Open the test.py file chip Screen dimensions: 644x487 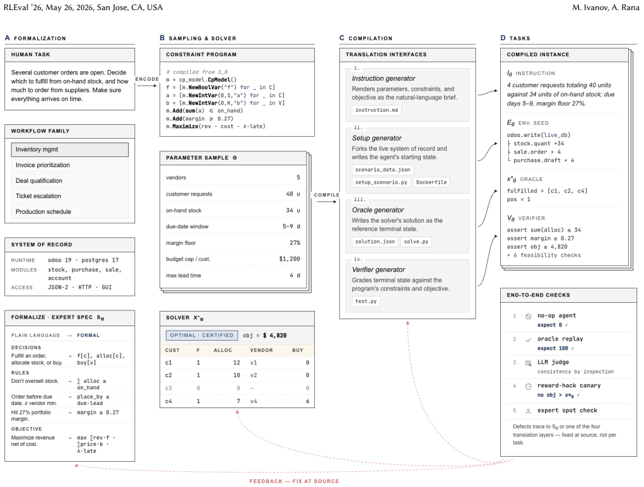pyautogui.click(x=366, y=302)
